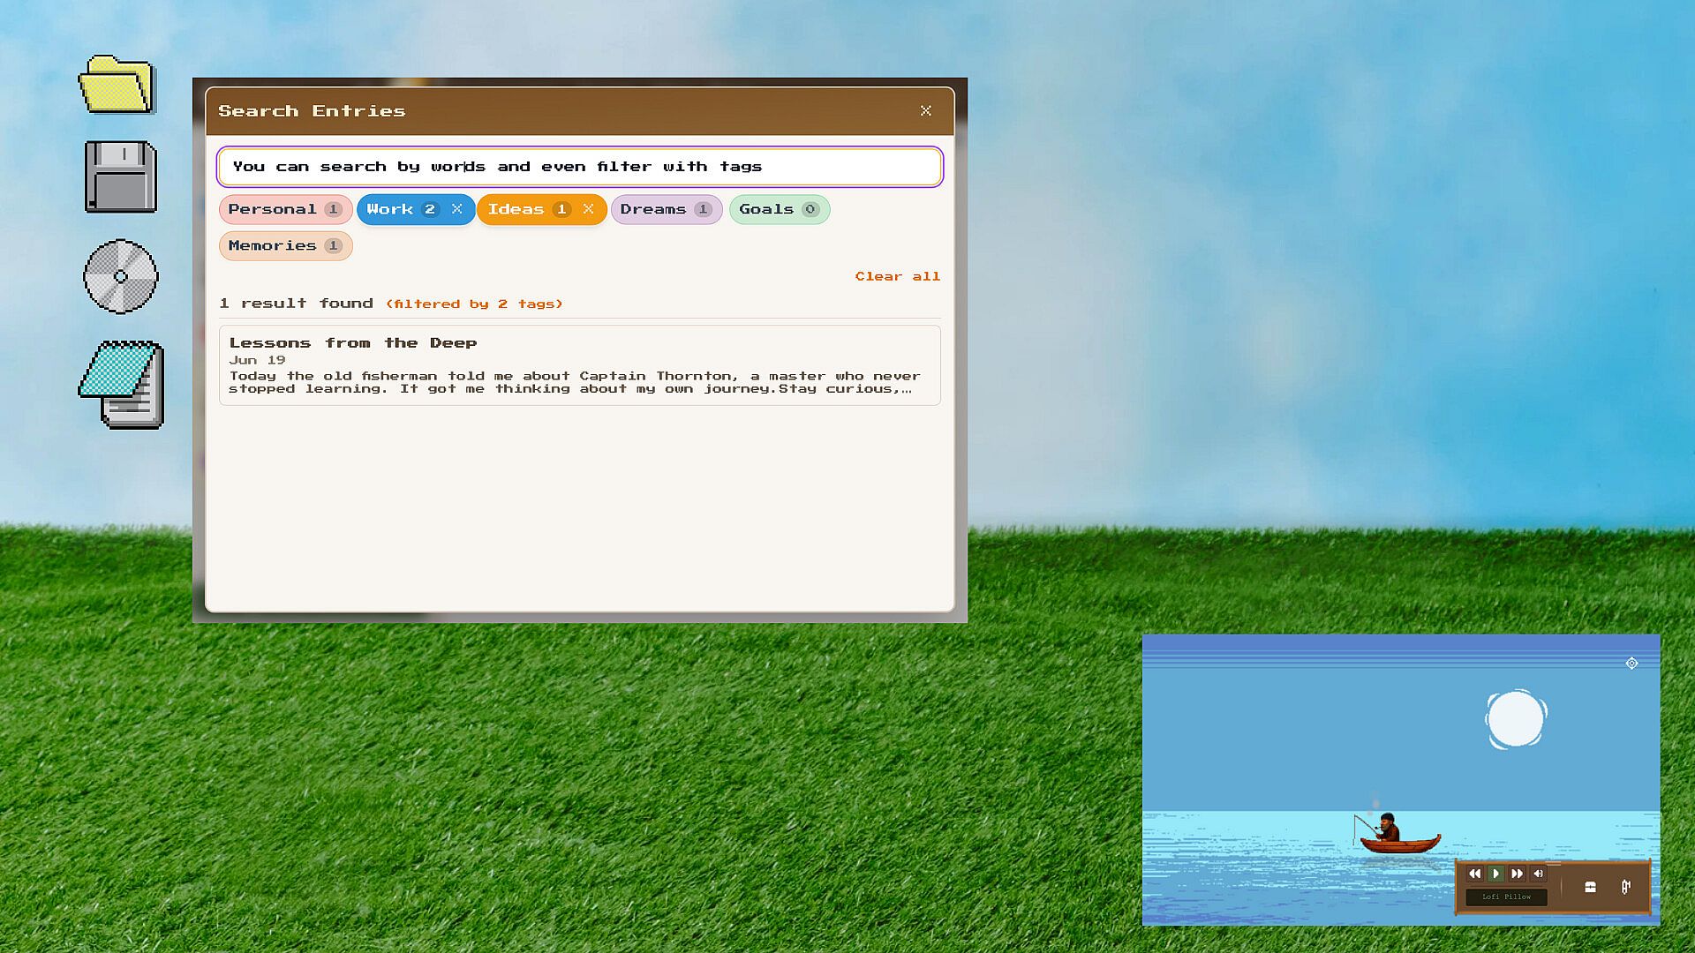Image resolution: width=1695 pixels, height=953 pixels.
Task: Go to previous track in music player
Action: [1474, 874]
